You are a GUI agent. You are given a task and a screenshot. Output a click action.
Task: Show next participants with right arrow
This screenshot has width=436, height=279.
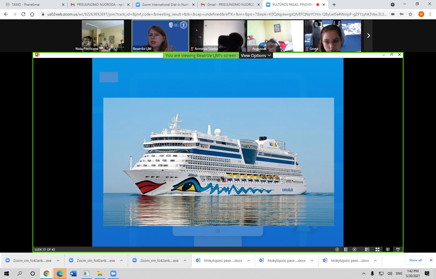368,36
